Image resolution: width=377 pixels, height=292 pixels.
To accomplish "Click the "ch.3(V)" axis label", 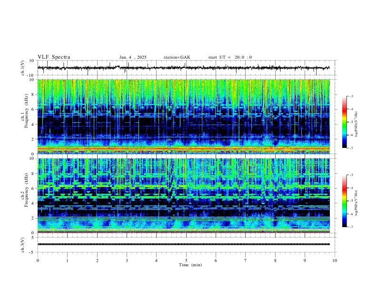I will [x=23, y=245].
